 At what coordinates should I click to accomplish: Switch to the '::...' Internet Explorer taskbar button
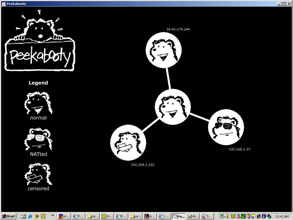tap(164, 216)
